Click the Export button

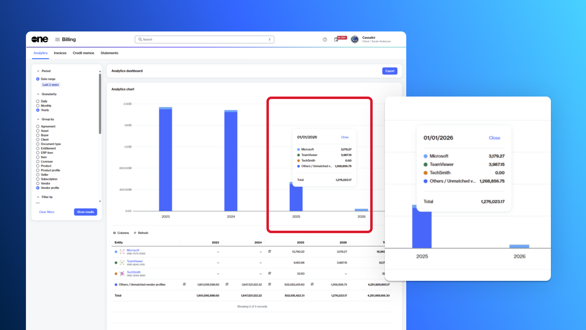click(390, 71)
